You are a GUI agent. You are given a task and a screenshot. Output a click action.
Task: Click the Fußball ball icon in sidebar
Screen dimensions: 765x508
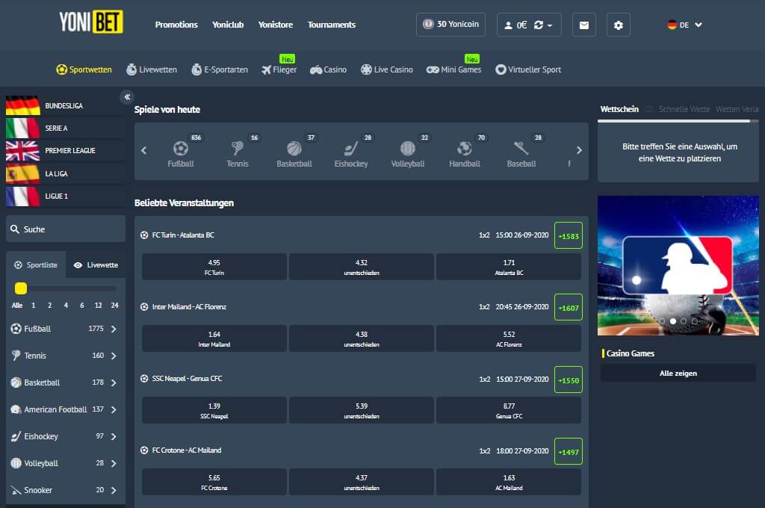(16, 329)
